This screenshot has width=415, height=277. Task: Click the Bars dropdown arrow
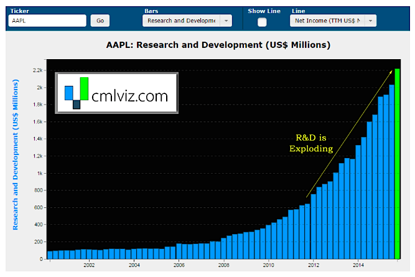point(226,21)
